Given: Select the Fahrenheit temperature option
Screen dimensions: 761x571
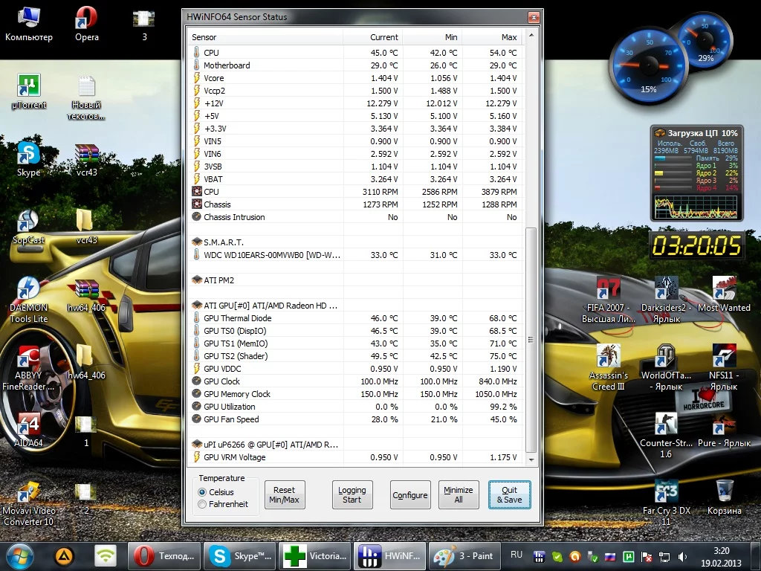Looking at the screenshot, I should coord(223,504).
